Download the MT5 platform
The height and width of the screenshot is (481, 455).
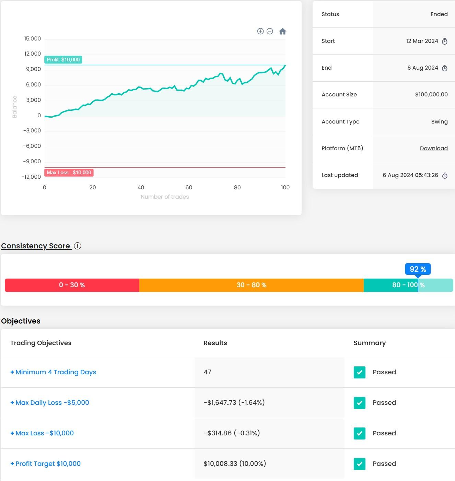(x=434, y=148)
